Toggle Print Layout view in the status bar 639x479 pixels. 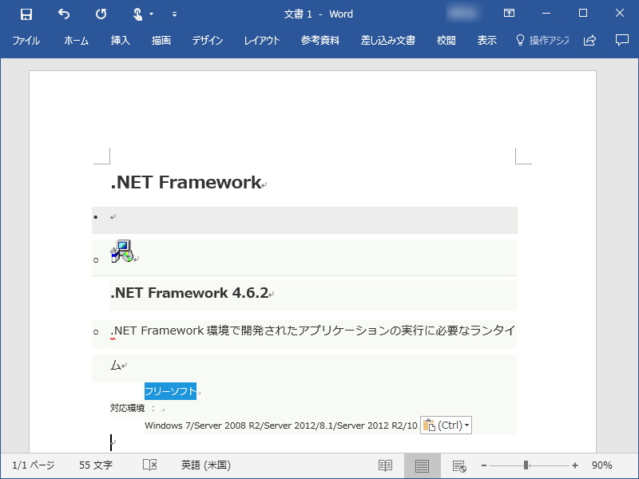[423, 466]
